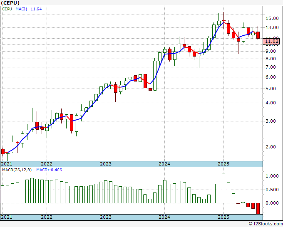Image resolution: width=283 pixels, height=227 pixels.
Task: Click the MACD:-0.406 value readout
Action: click(49, 170)
